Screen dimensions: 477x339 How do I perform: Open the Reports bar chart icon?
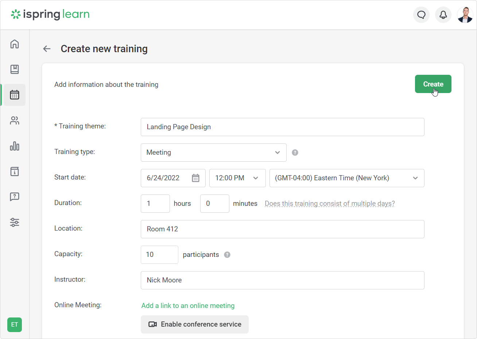coord(15,146)
